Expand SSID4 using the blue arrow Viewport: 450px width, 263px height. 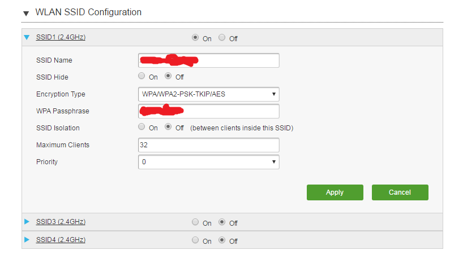[27, 239]
